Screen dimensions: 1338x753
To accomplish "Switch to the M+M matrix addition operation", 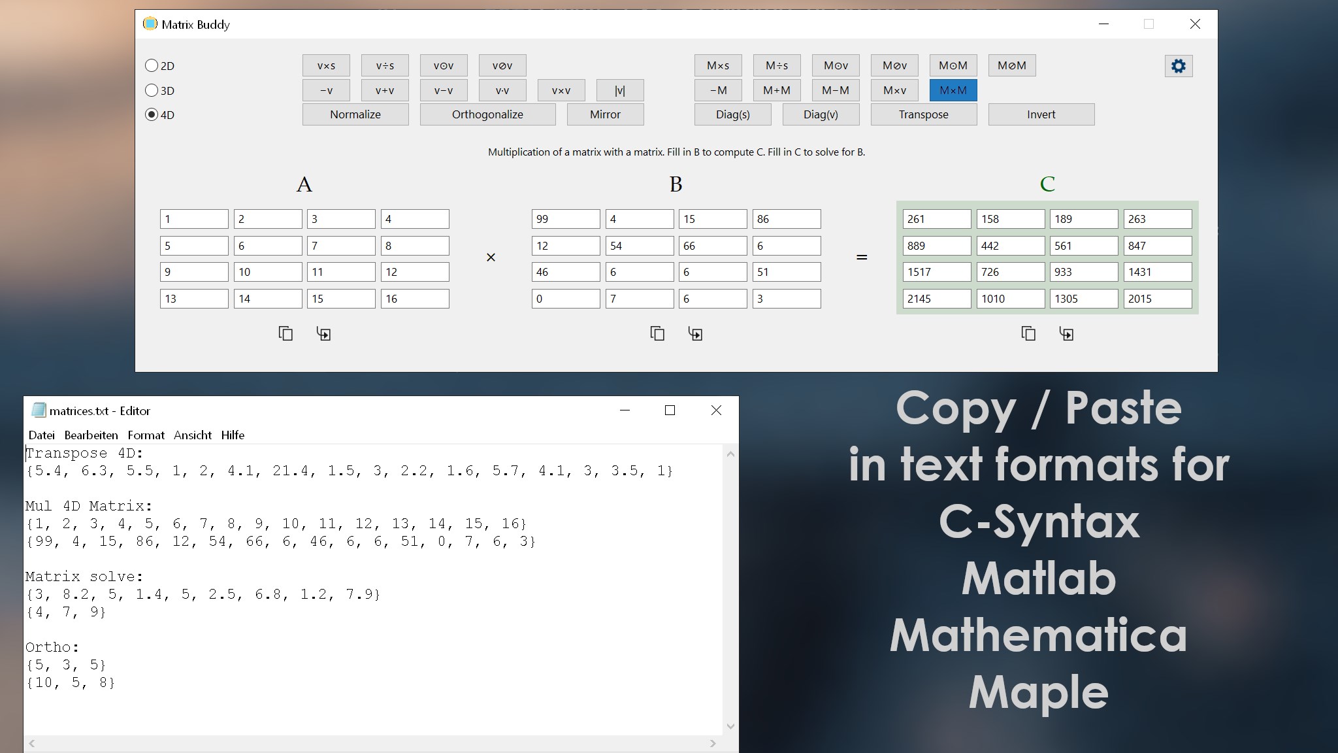I will click(x=776, y=90).
